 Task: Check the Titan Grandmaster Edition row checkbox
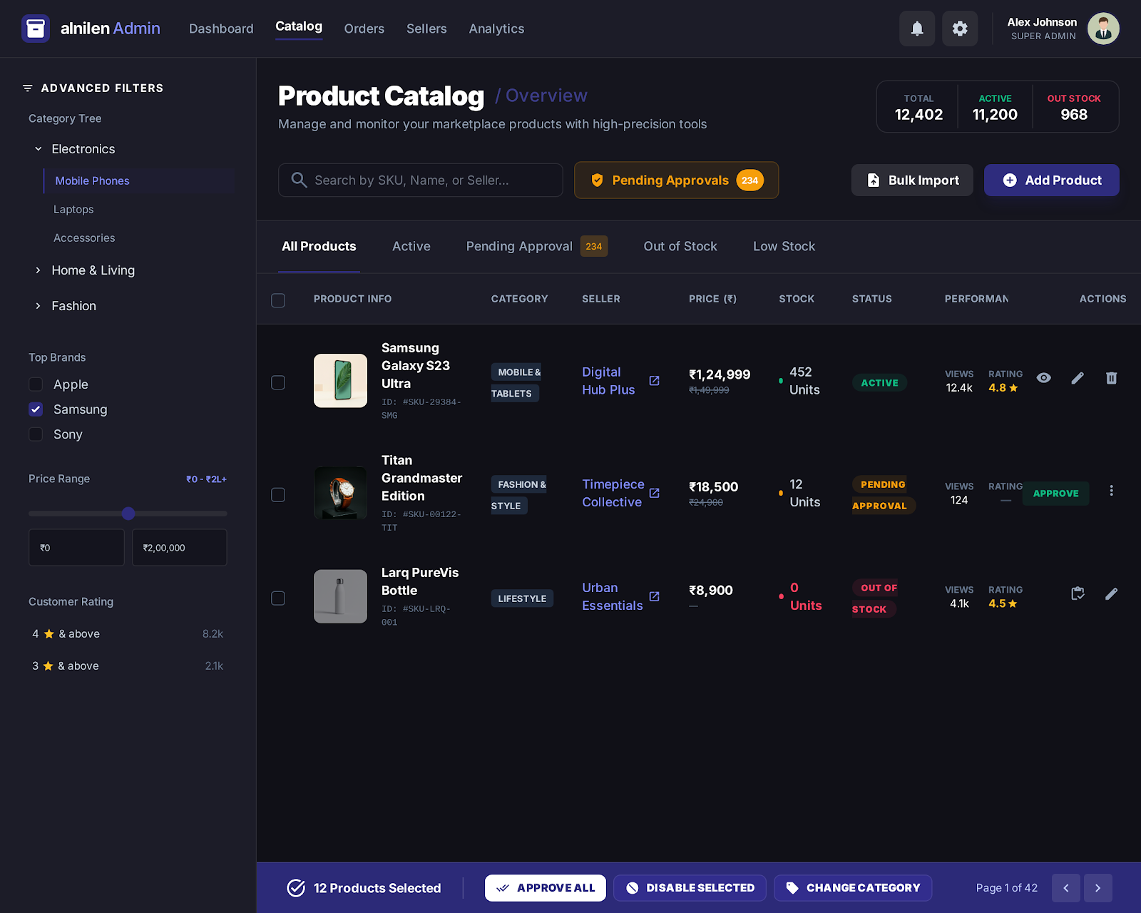pyautogui.click(x=277, y=494)
